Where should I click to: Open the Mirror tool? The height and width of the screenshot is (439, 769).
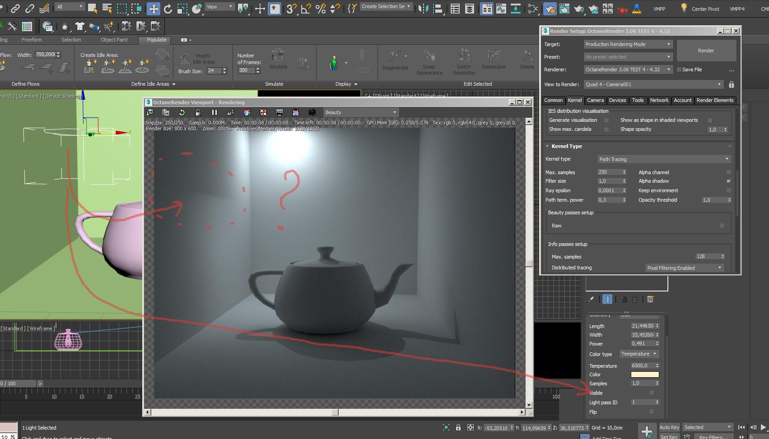(423, 8)
